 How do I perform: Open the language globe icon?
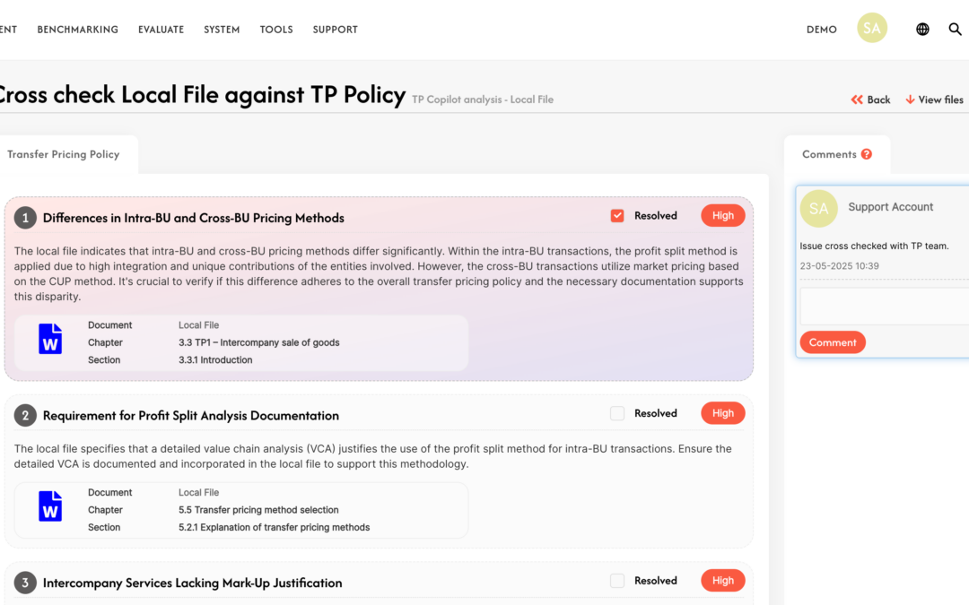(x=922, y=29)
